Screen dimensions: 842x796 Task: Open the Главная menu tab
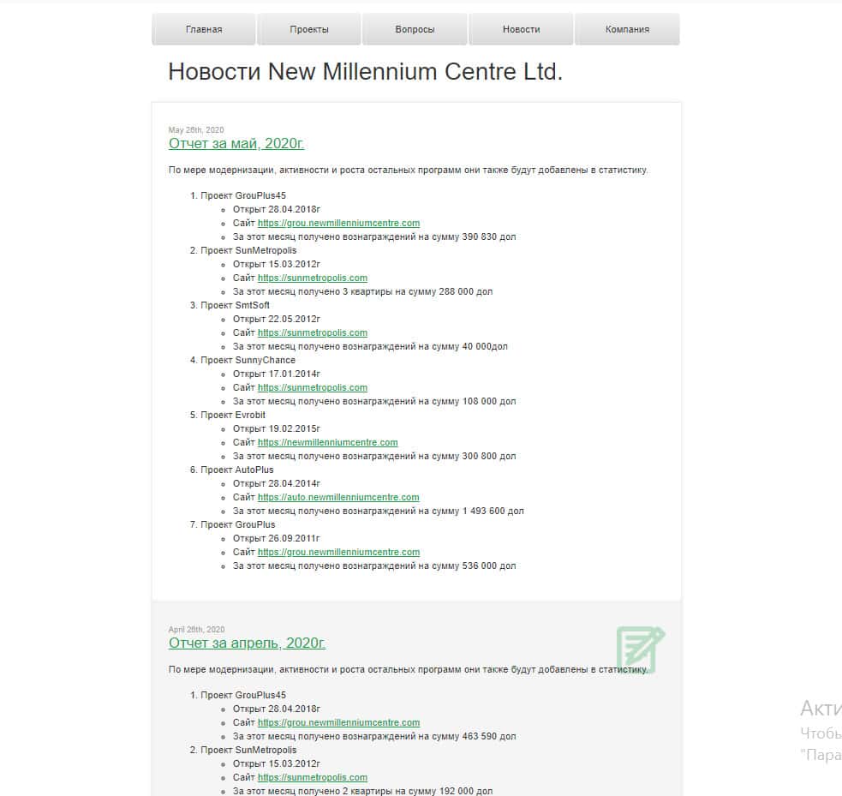(x=204, y=29)
